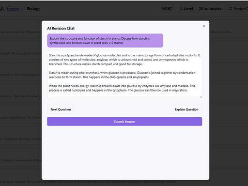248x186 pixels.
Task: Grab the textarea resize handle corner
Action: tap(201, 97)
